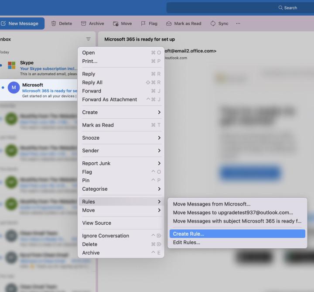Click the Archive box icon in toolbar
Image resolution: width=314 pixels, height=292 pixels.
(84, 24)
